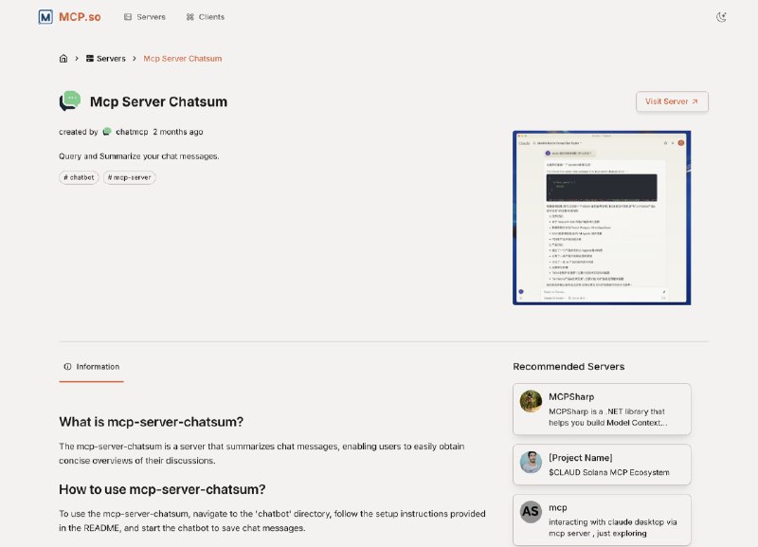Image resolution: width=758 pixels, height=547 pixels.
Task: Open the chatmcp creator profile link
Action: point(132,132)
